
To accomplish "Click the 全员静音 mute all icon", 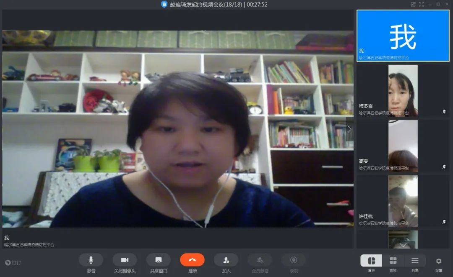I will (260, 260).
